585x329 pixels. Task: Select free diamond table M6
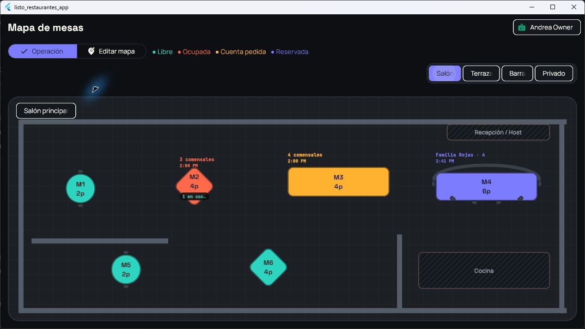[x=268, y=267]
